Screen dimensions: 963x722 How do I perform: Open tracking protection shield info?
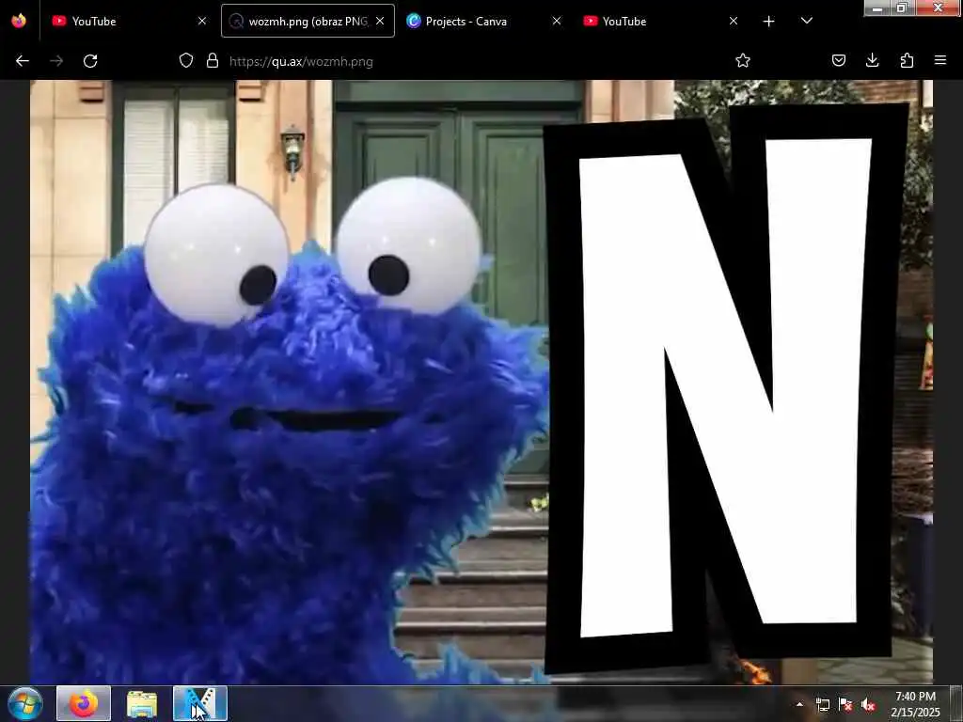pos(186,60)
